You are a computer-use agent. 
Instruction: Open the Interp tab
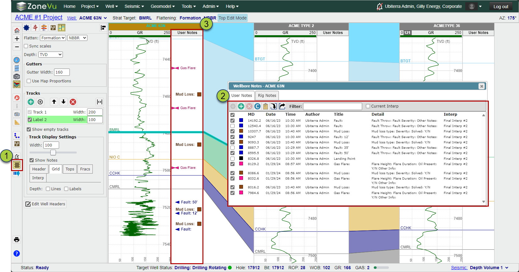38,178
